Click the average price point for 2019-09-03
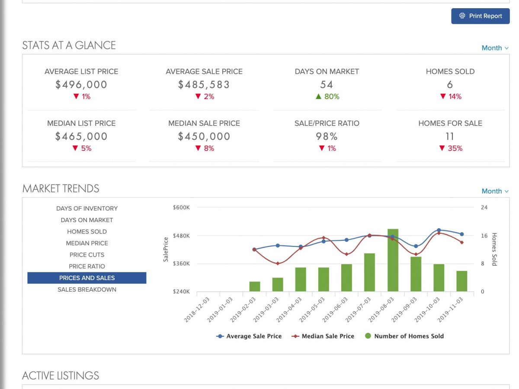This screenshot has height=389, width=519. pos(416,246)
